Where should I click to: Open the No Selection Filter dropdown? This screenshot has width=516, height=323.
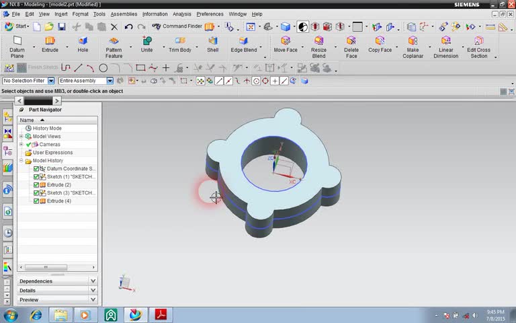(51, 81)
